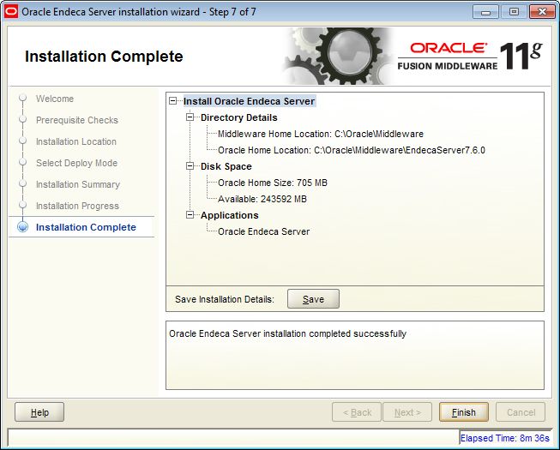The height and width of the screenshot is (450, 560).
Task: Click the Installation Complete step label
Action: click(x=86, y=227)
